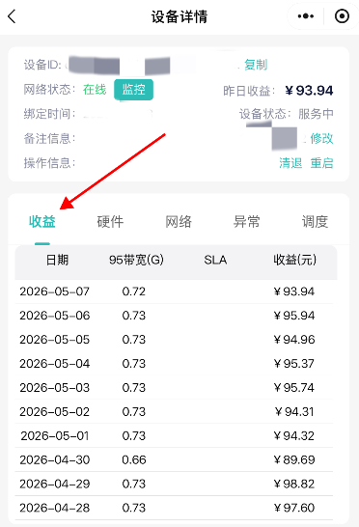Viewport: 359px width, 527px height.
Task: Click 清退 to remove the device
Action: tap(290, 163)
